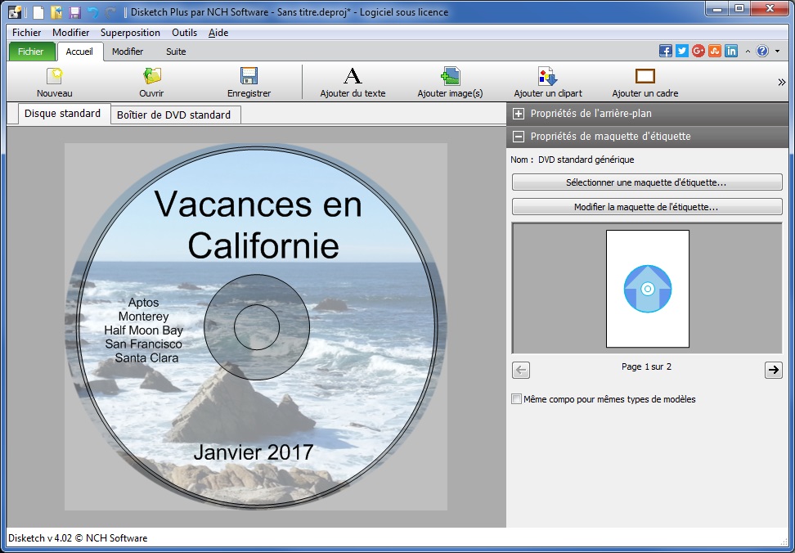Share on Facebook via the blue icon

click(x=665, y=50)
